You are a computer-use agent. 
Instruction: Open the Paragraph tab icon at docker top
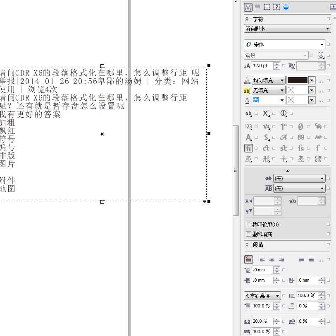[x=257, y=7]
